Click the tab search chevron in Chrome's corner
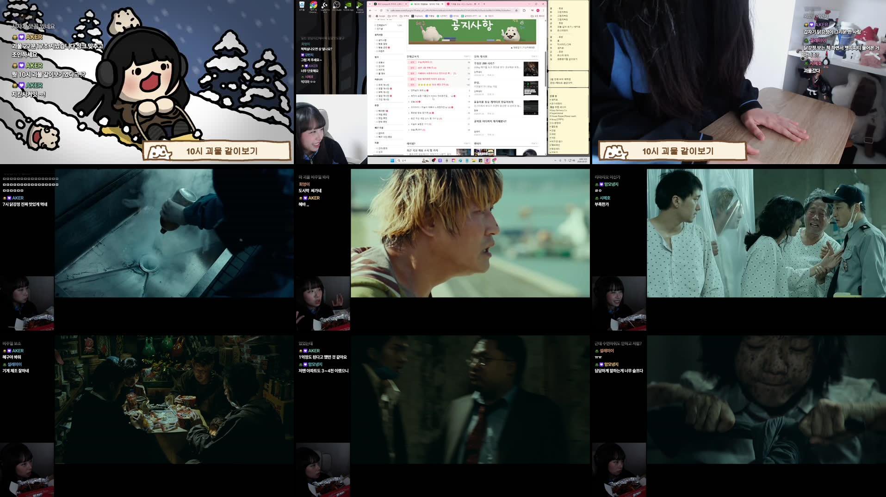 (x=370, y=4)
